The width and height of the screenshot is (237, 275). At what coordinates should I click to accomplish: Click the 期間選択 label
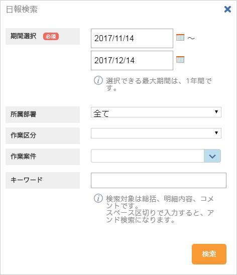click(23, 36)
